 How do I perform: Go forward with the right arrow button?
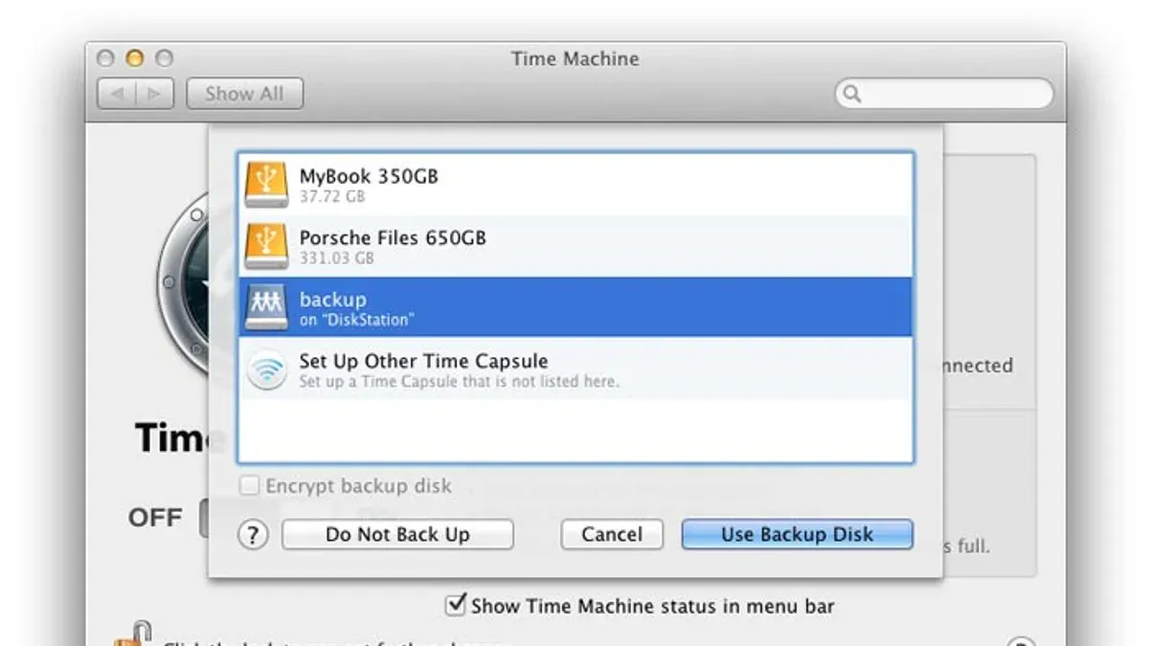tap(154, 94)
